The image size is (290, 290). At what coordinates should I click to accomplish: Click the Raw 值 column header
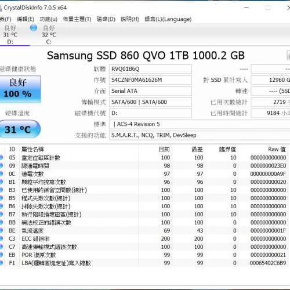(x=277, y=149)
